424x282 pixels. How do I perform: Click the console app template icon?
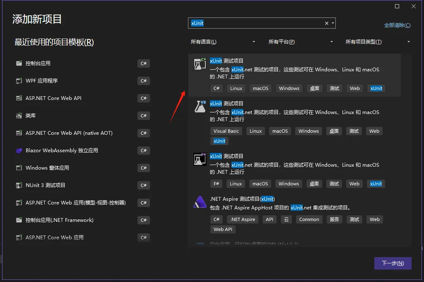point(19,63)
